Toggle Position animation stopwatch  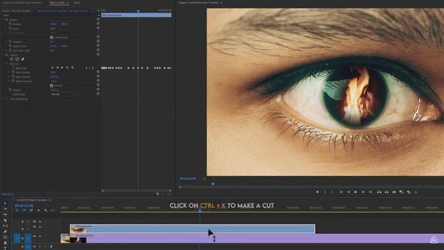(x=10, y=24)
